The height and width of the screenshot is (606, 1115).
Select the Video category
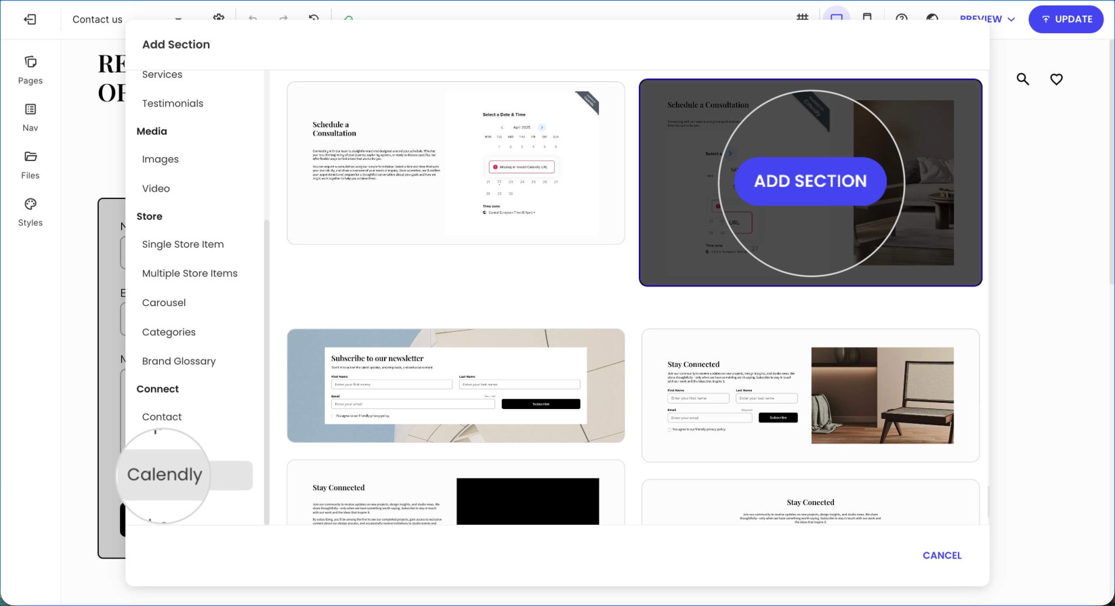(x=156, y=188)
